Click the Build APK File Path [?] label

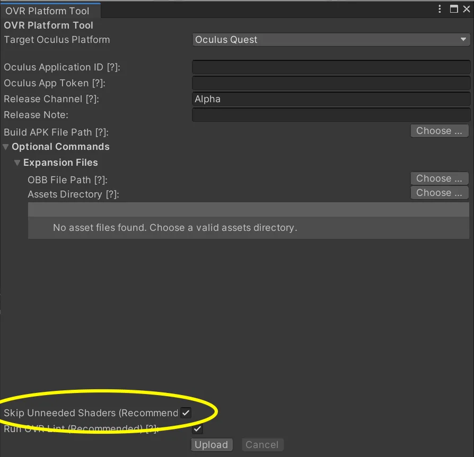[56, 132]
